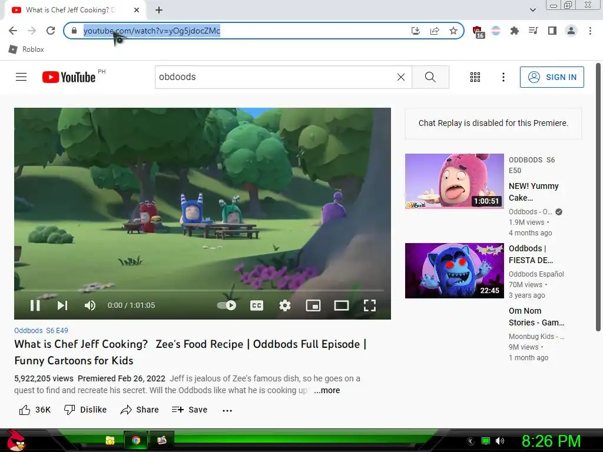This screenshot has width=603, height=452.
Task: Reload the page
Action: coord(51,31)
